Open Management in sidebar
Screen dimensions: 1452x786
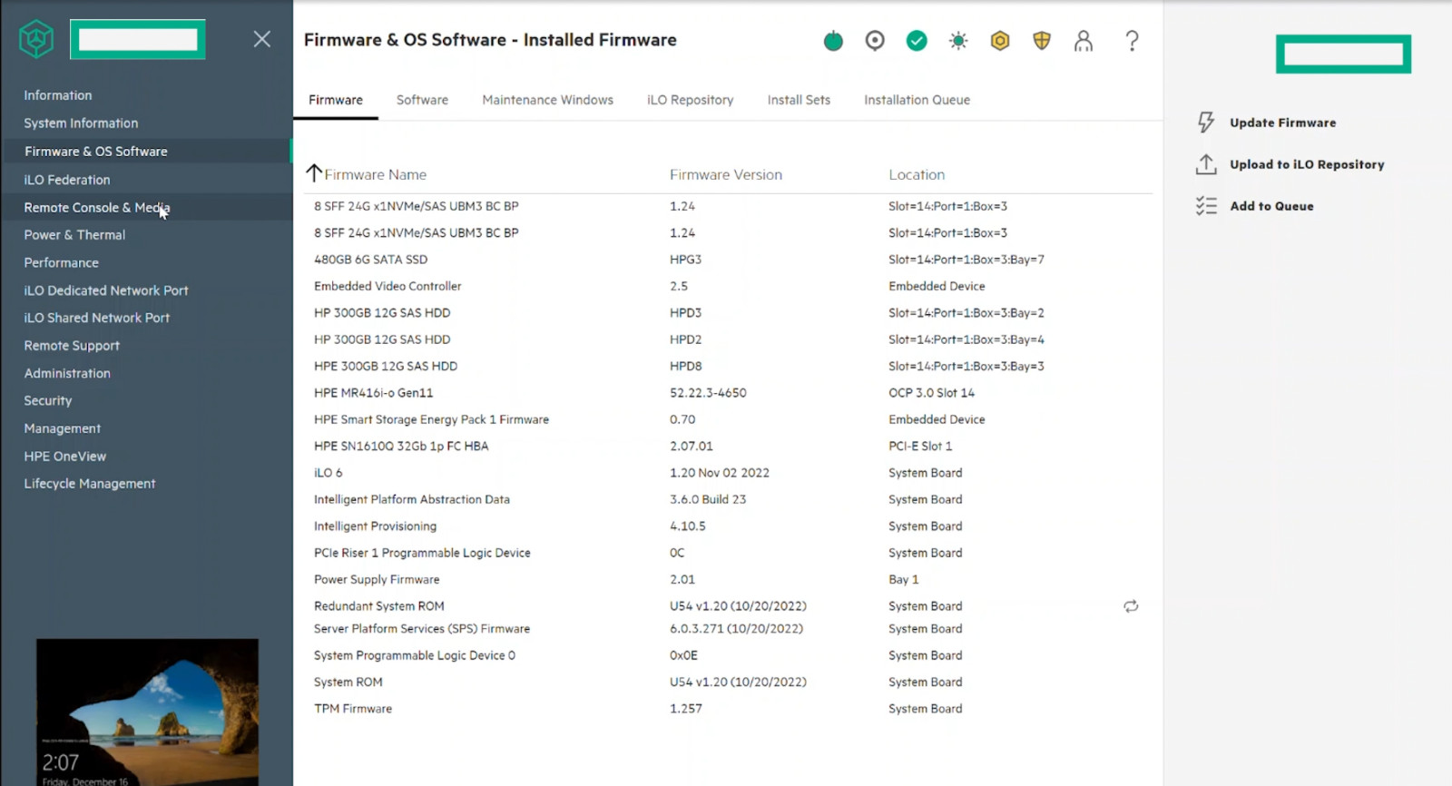pyautogui.click(x=63, y=428)
